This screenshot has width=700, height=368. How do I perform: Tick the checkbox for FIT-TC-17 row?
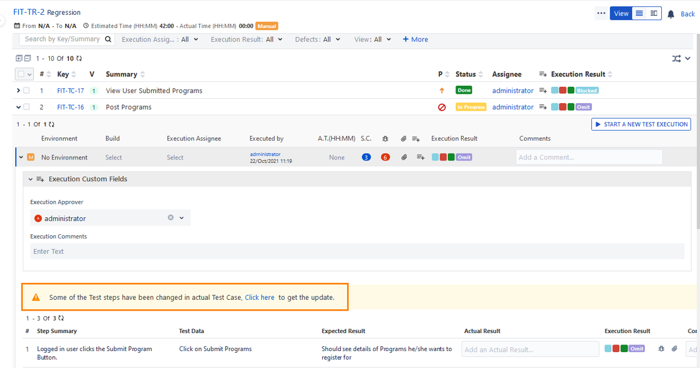coord(26,91)
